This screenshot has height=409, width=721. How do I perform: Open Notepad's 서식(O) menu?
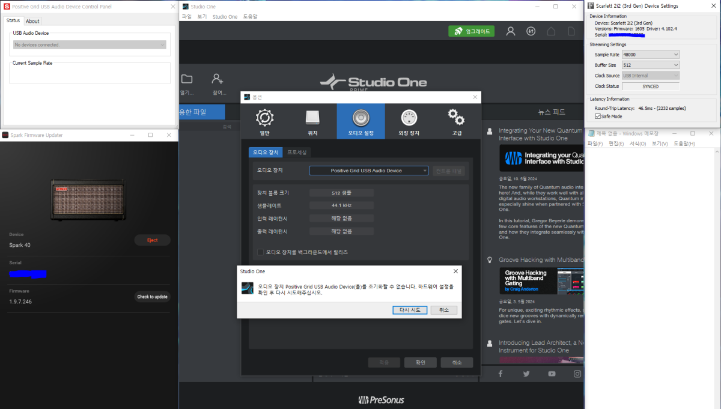pyautogui.click(x=637, y=144)
